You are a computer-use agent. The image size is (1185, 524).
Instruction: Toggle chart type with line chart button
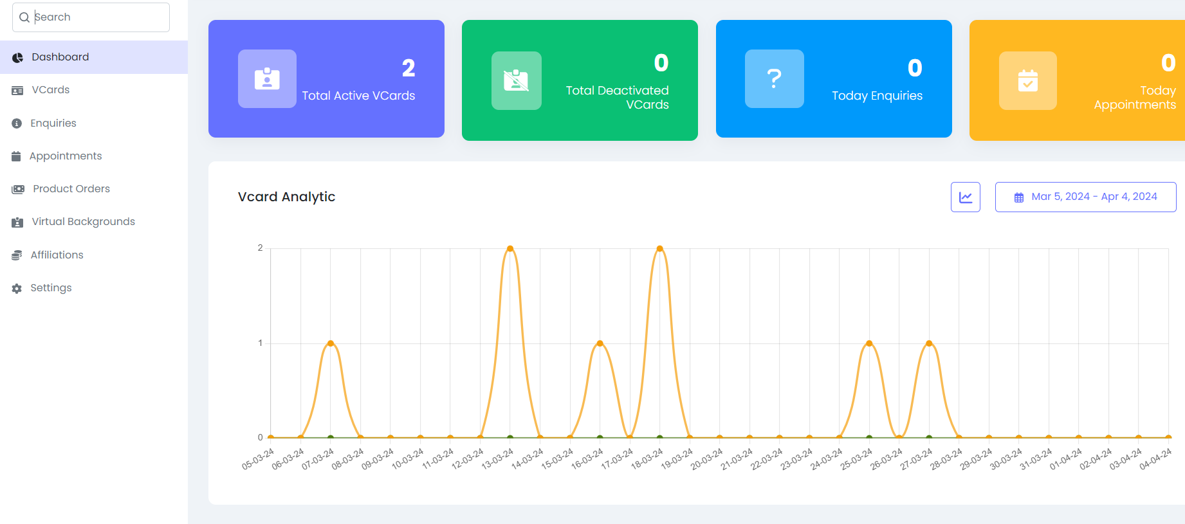[x=965, y=197]
